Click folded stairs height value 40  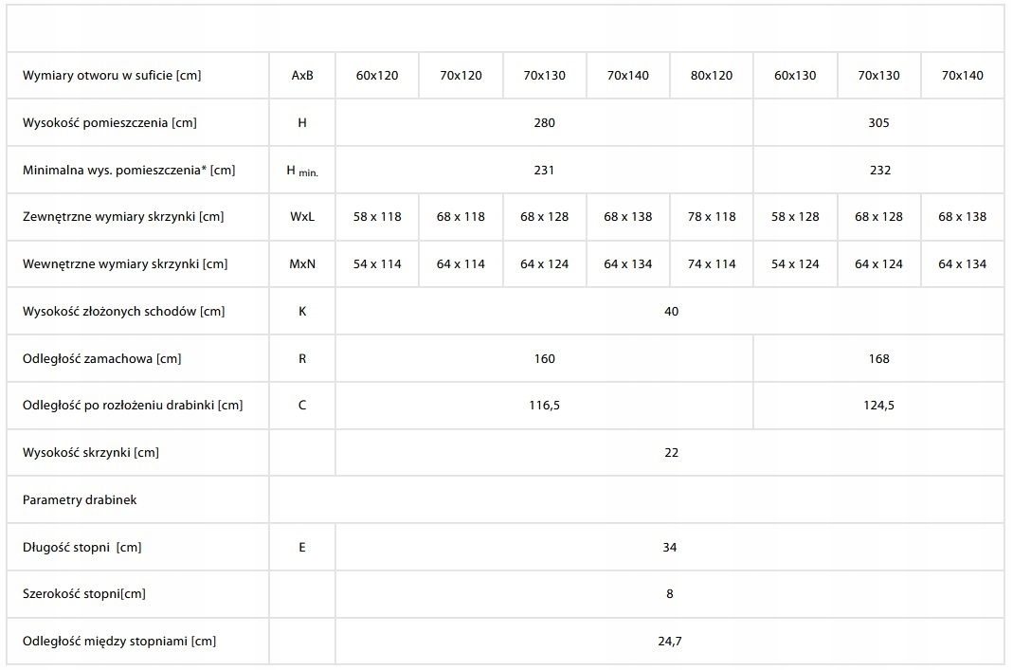pos(671,311)
